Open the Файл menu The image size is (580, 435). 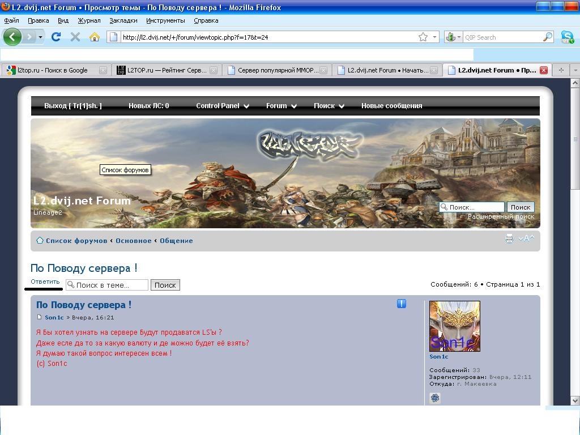tap(11, 20)
